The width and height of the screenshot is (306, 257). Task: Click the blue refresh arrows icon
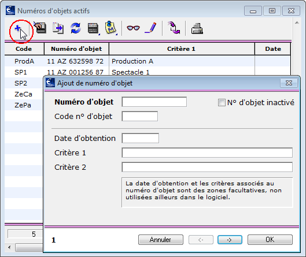(76, 28)
